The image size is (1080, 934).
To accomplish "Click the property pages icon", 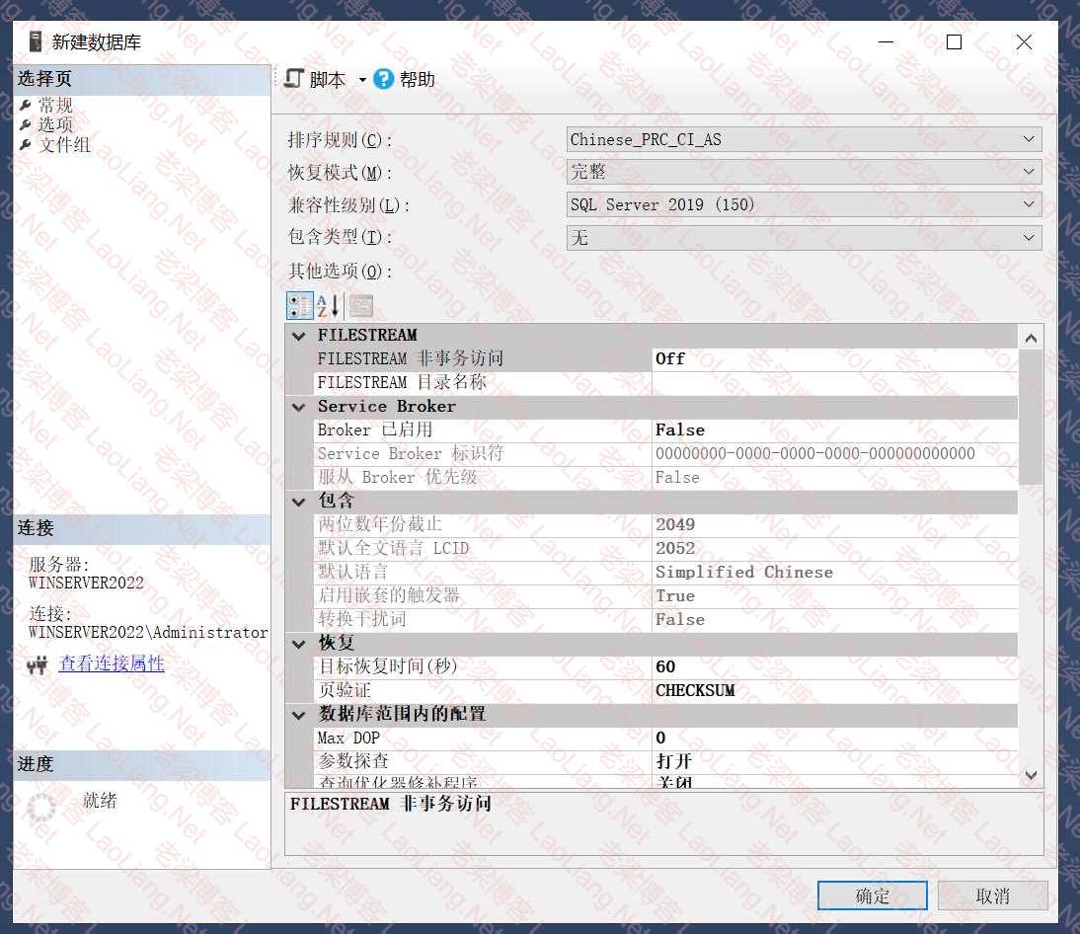I will (x=360, y=306).
